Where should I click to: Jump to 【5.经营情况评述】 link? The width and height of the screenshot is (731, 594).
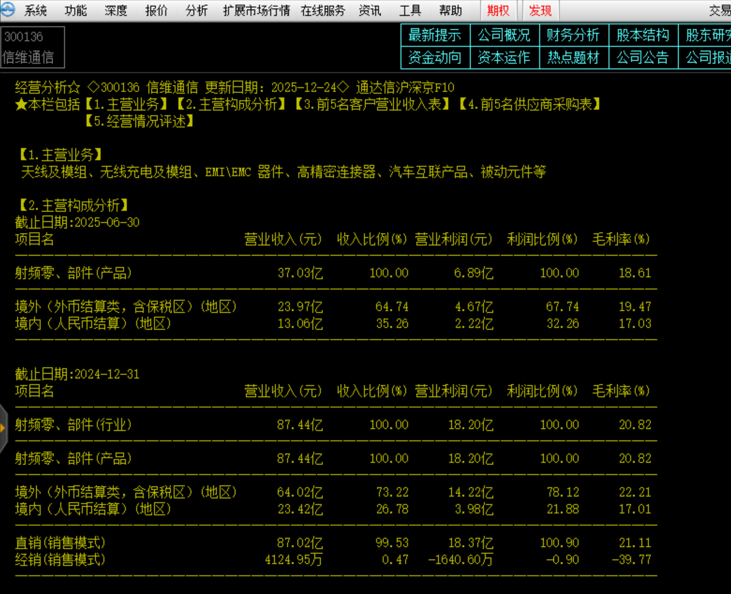pos(140,121)
